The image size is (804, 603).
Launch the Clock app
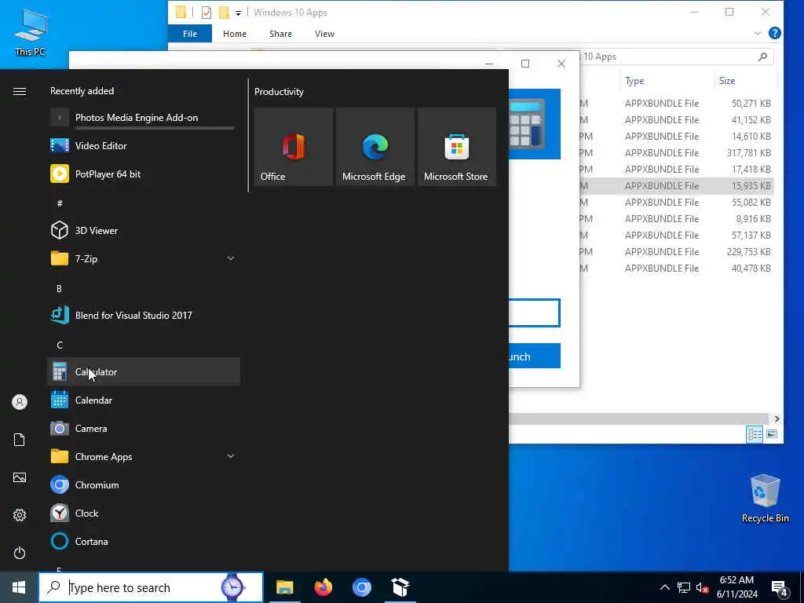144,513
